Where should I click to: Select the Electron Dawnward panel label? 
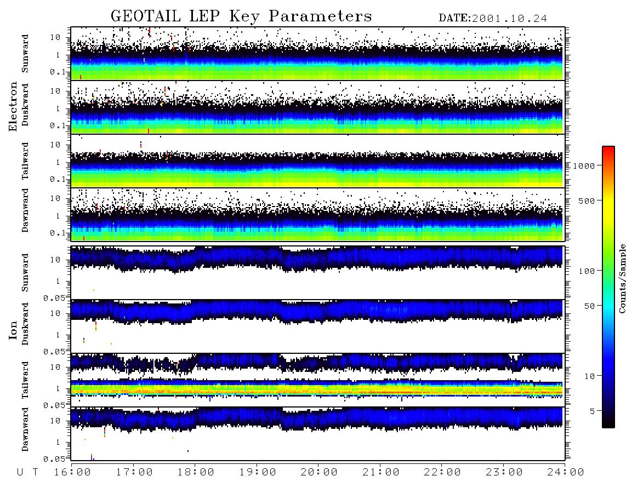[25, 210]
